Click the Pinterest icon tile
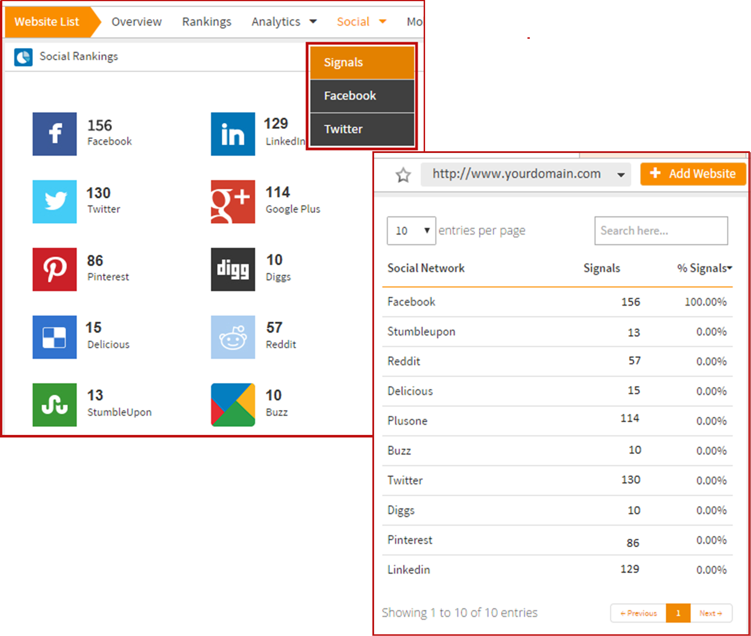This screenshot has width=751, height=636. point(54,269)
